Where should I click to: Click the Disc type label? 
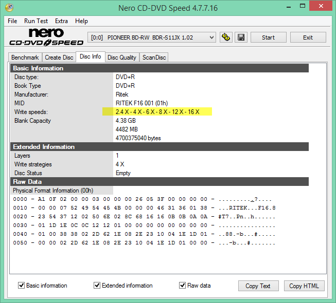[26, 77]
